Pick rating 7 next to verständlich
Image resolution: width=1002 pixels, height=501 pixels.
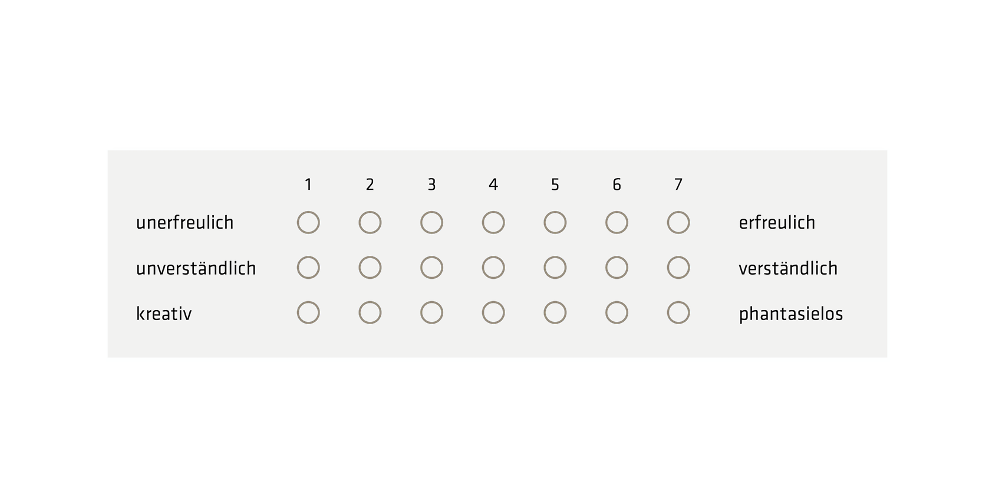pos(678,268)
